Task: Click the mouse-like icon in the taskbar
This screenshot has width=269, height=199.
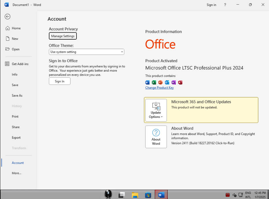Action: (108, 194)
